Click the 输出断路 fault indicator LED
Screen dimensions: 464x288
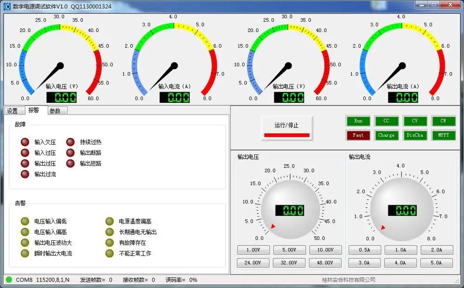[x=71, y=153]
